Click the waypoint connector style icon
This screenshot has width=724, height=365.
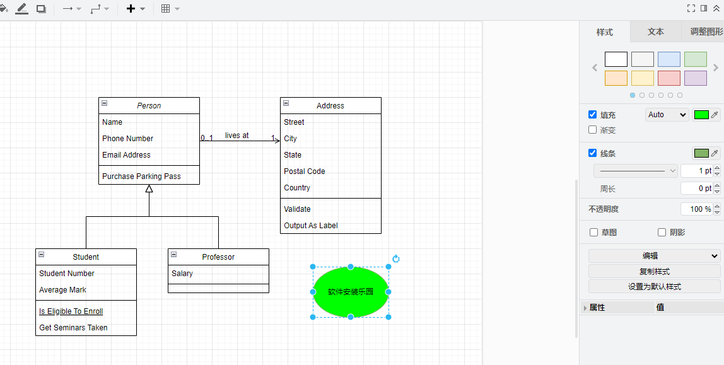click(x=96, y=9)
